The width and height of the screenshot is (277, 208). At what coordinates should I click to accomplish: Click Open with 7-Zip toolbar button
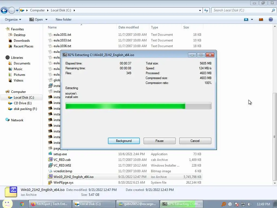click(36, 19)
